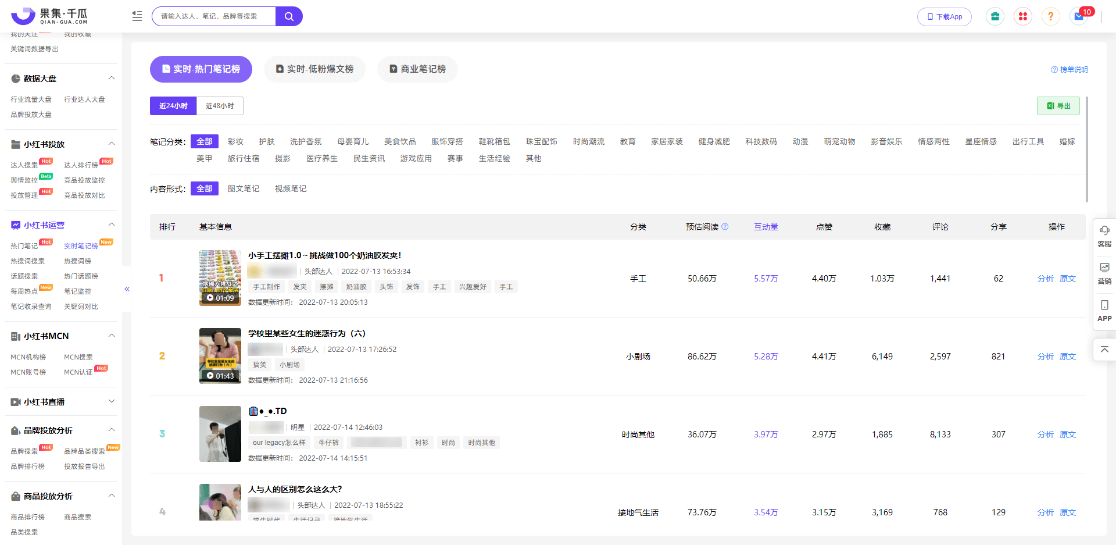Click the magnifier search button
Viewport: 1116px width, 545px height.
(x=289, y=16)
